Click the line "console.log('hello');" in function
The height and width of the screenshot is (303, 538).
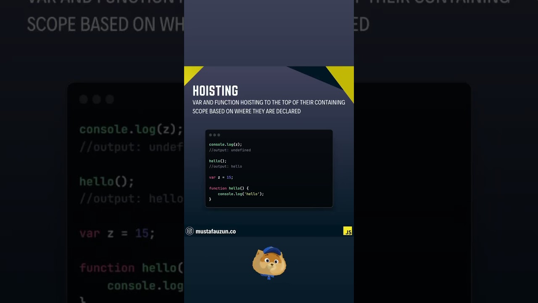[x=241, y=194]
